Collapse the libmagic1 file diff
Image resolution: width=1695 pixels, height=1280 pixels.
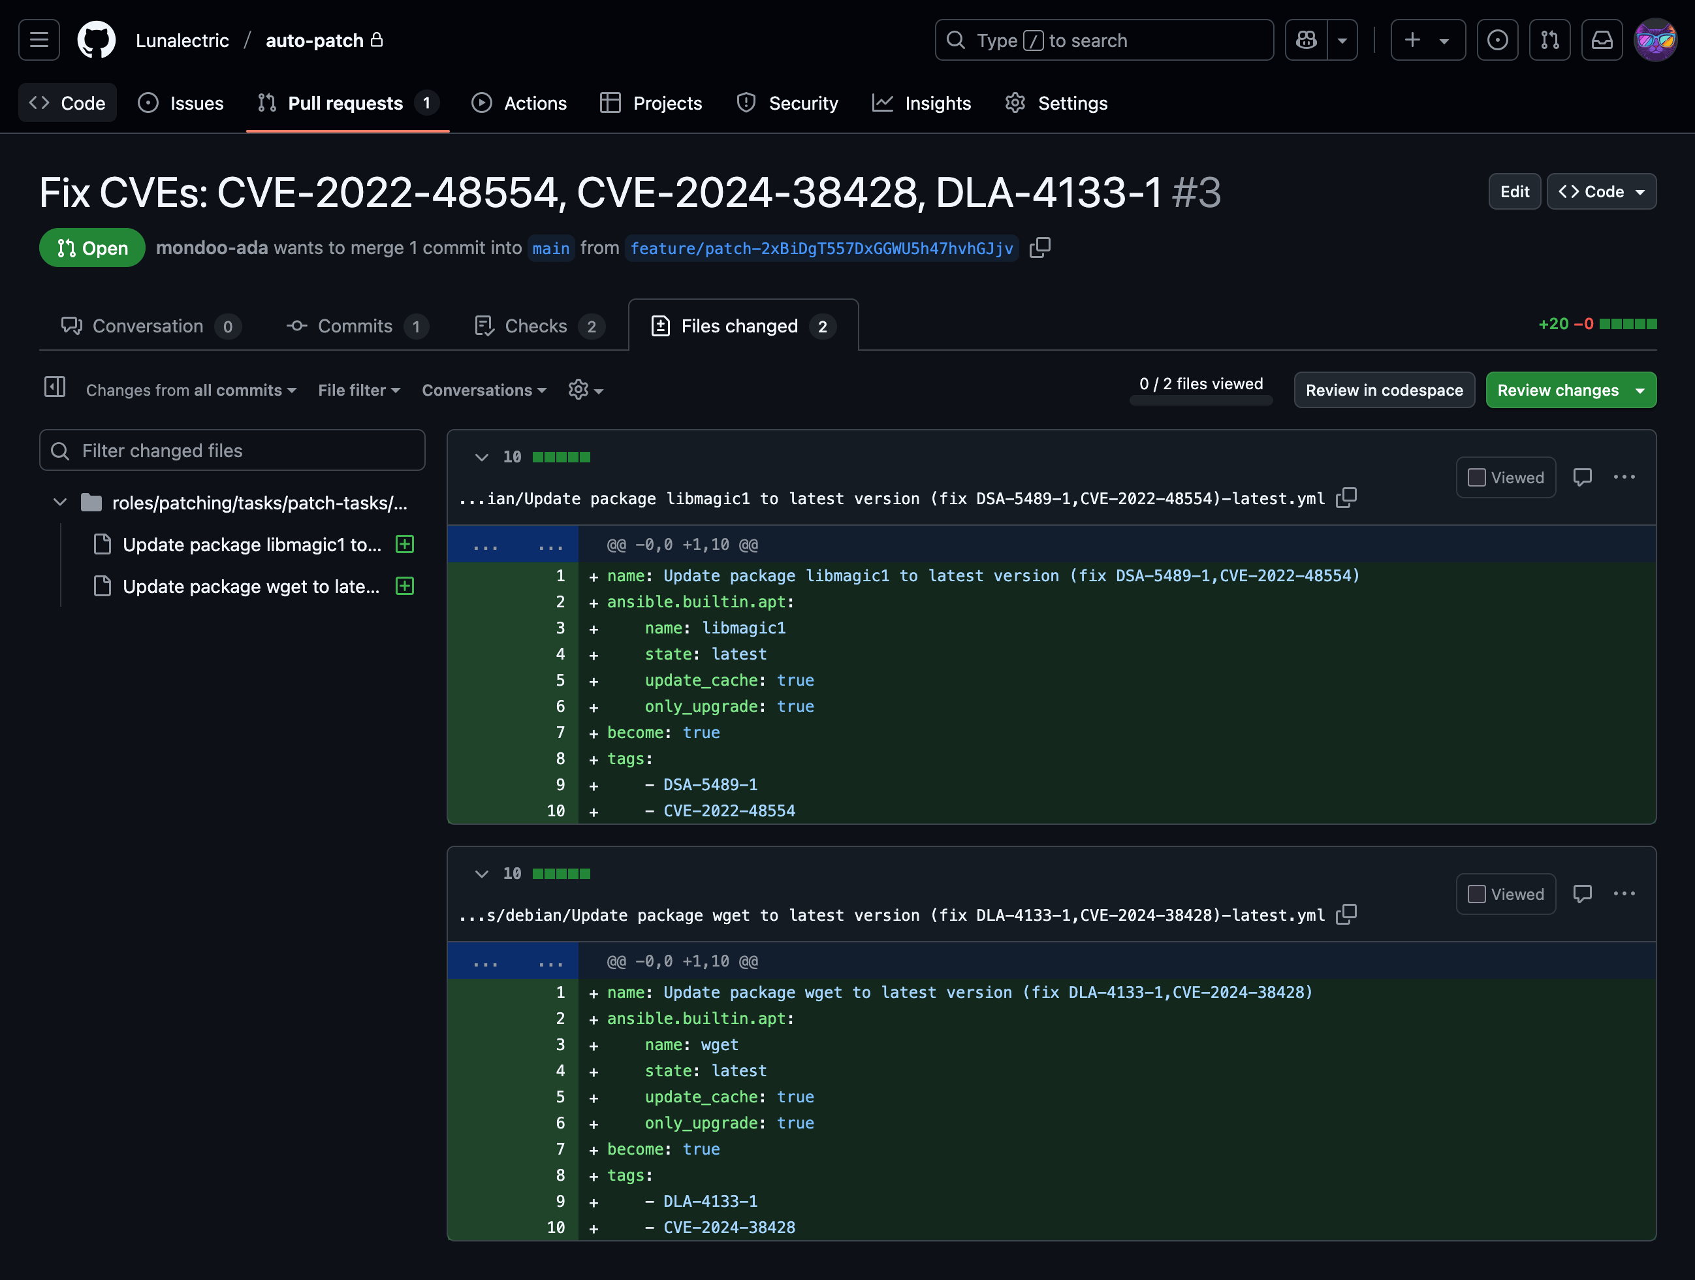[x=481, y=458]
